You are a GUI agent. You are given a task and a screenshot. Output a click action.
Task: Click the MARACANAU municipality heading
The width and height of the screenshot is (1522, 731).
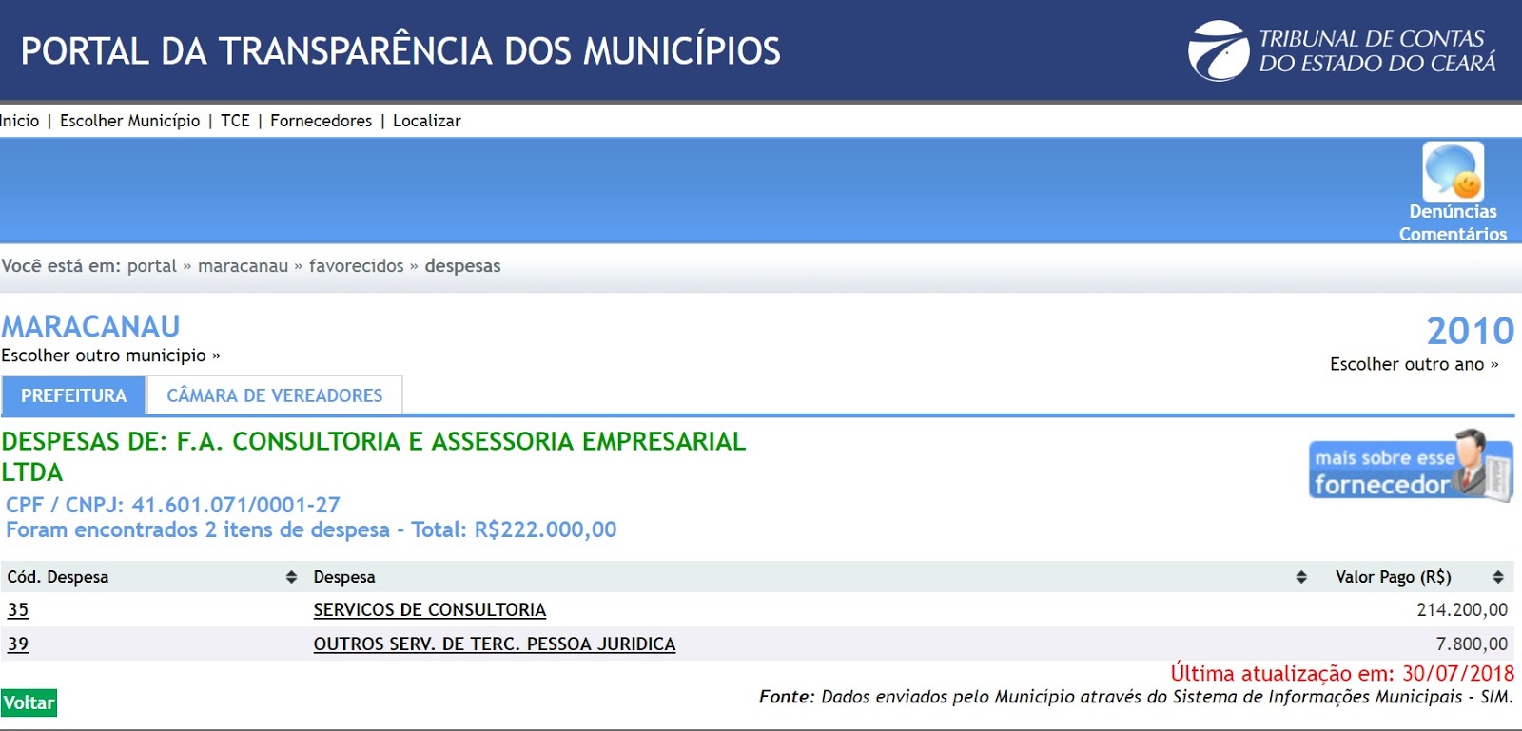(90, 327)
